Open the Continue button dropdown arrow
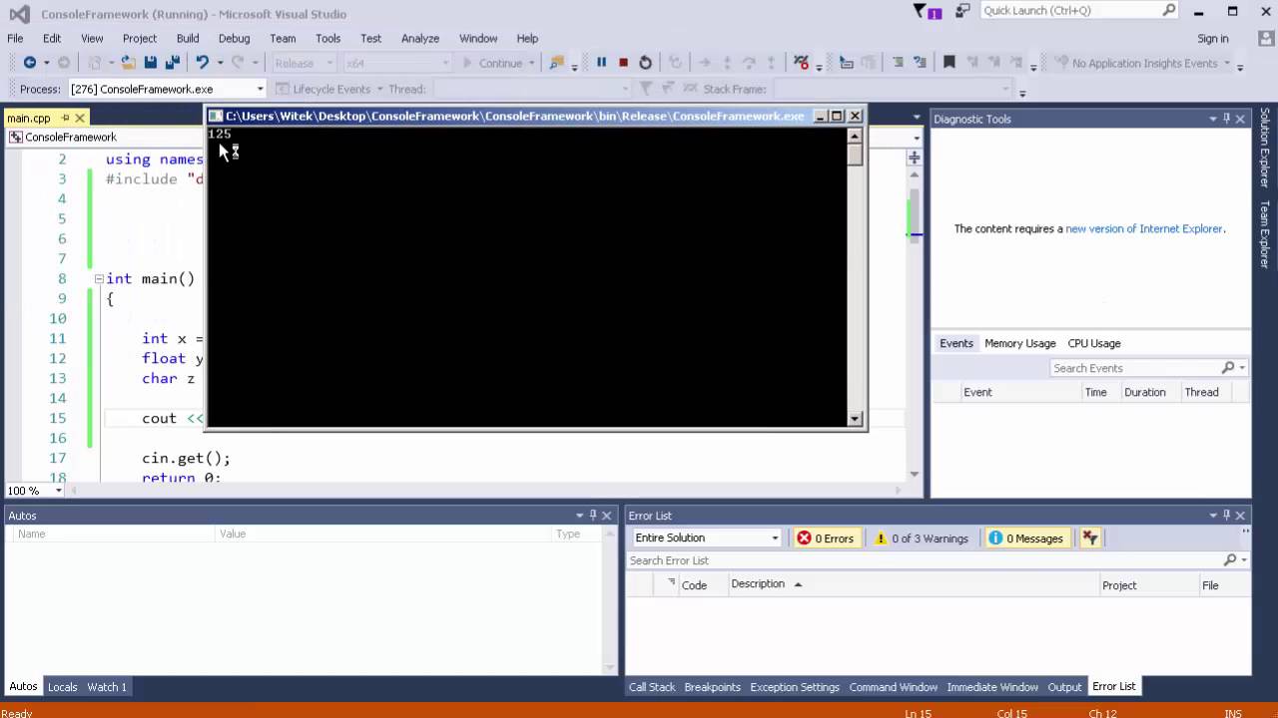1278x718 pixels. point(533,63)
